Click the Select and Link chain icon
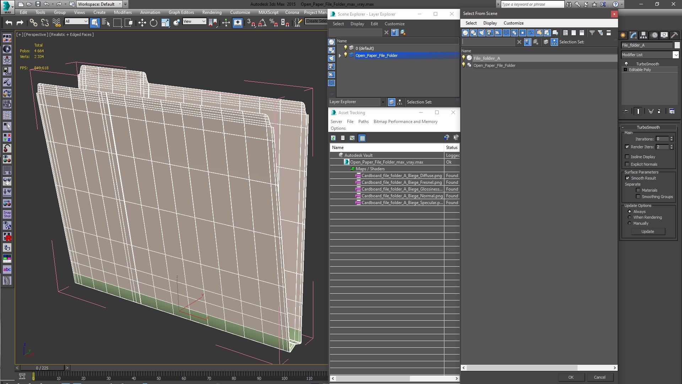The image size is (682, 384). [x=33, y=23]
